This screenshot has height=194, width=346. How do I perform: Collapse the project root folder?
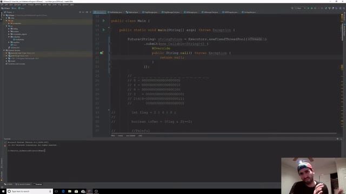pos(4,16)
